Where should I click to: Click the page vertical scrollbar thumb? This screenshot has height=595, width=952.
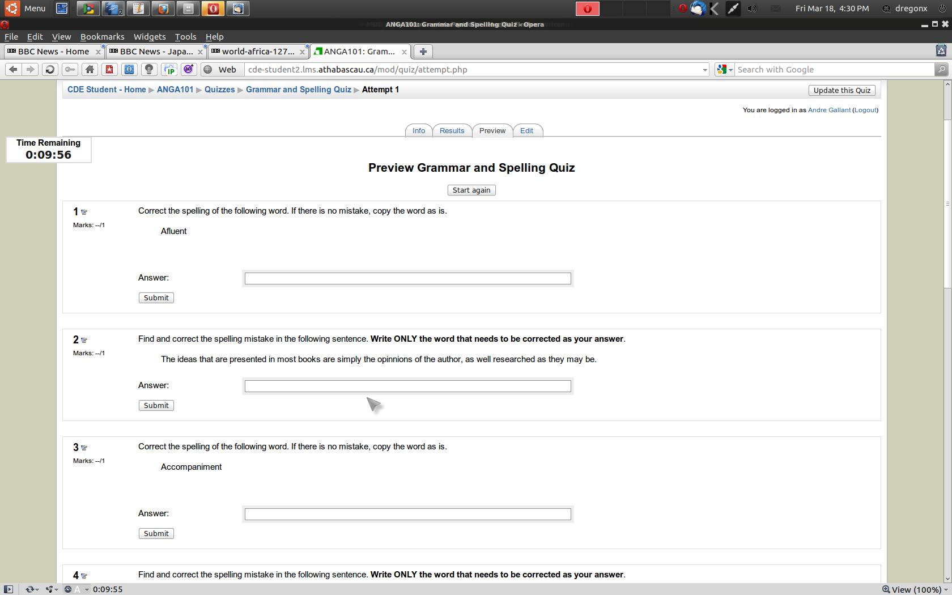click(x=947, y=204)
